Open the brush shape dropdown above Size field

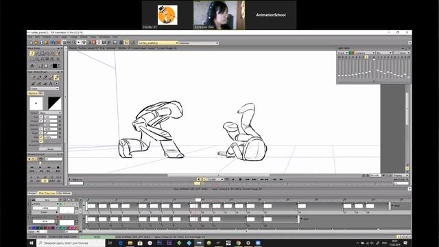click(x=50, y=113)
